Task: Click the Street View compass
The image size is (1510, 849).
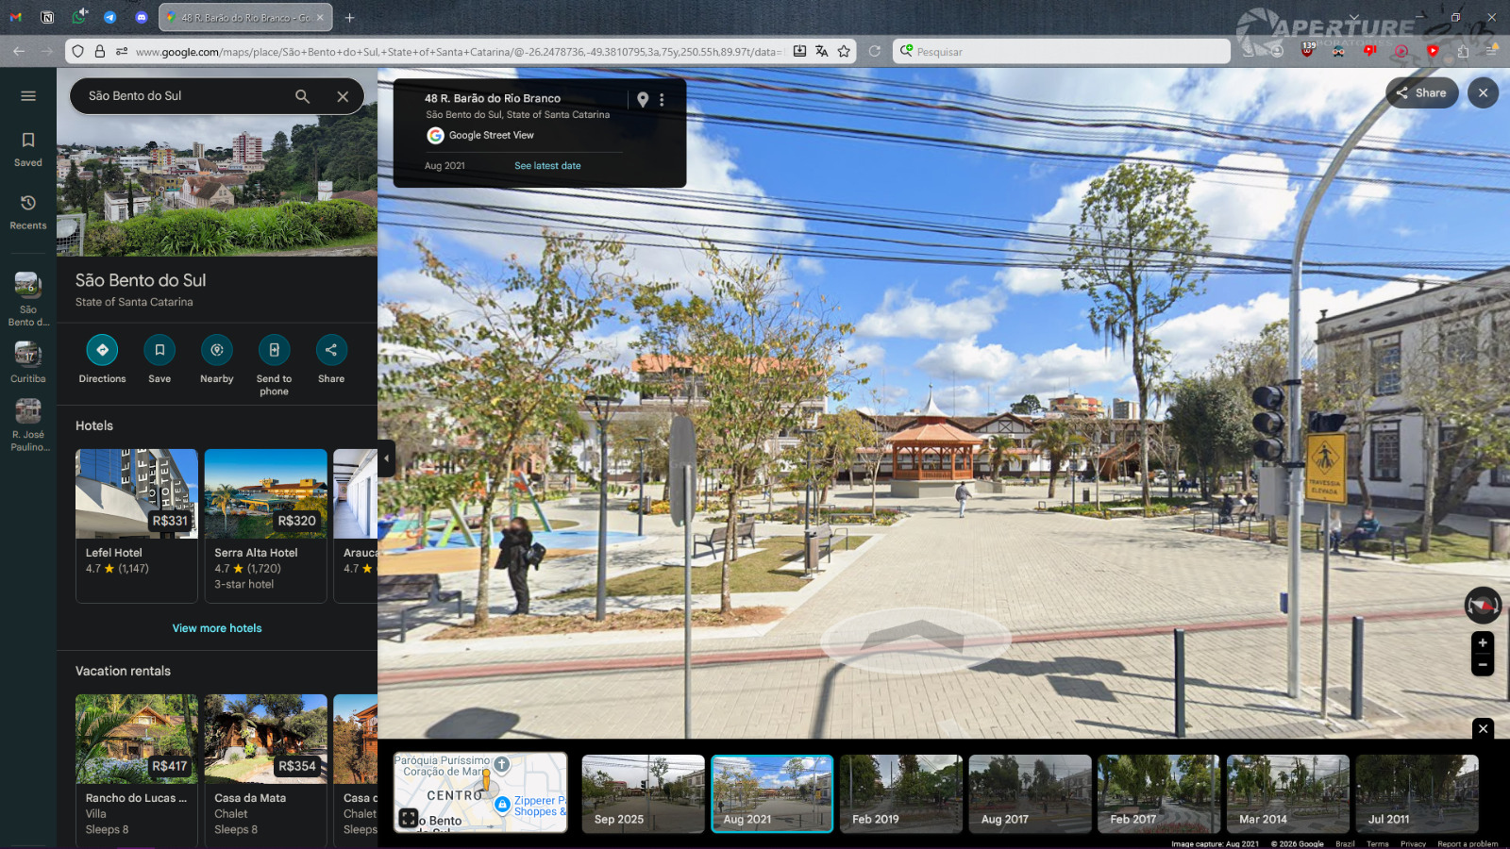Action: point(1482,605)
